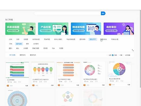Click comment bubble icon on e-commerce ring card
Screen dimensions: 141x106
point(96,81)
